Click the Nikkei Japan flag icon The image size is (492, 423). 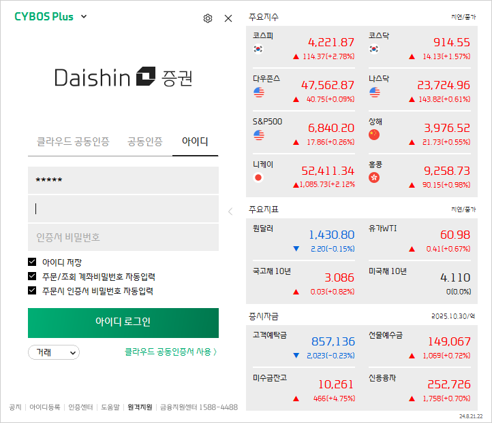pyautogui.click(x=258, y=178)
